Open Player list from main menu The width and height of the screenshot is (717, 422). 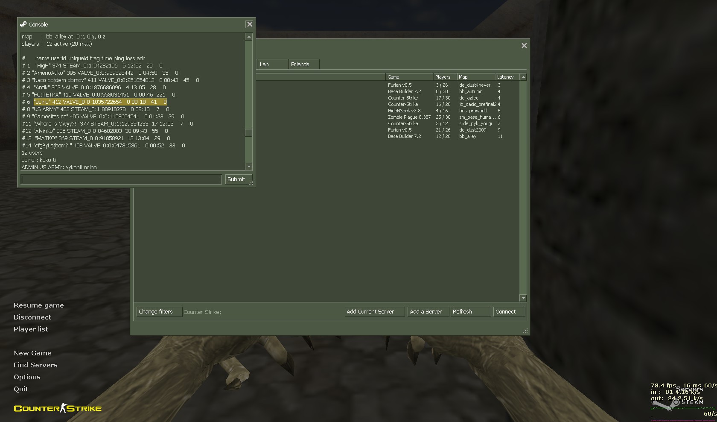(x=31, y=329)
